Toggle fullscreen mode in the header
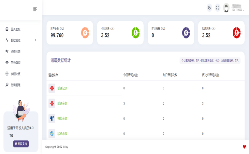Image resolution: width=249 pixels, height=154 pixels. 218,8
